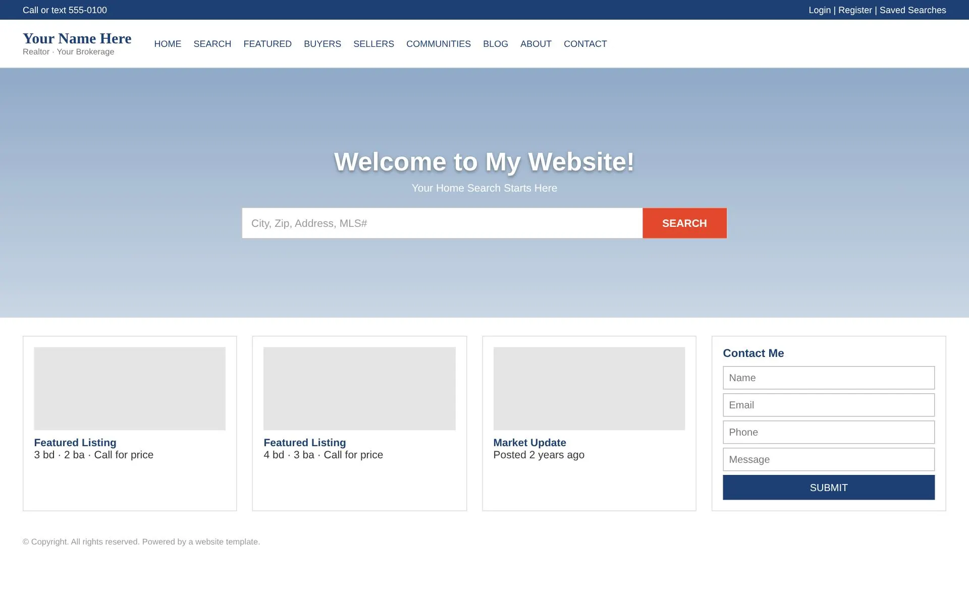Go to the CONTACT nav page
The image size is (969, 605).
585,44
